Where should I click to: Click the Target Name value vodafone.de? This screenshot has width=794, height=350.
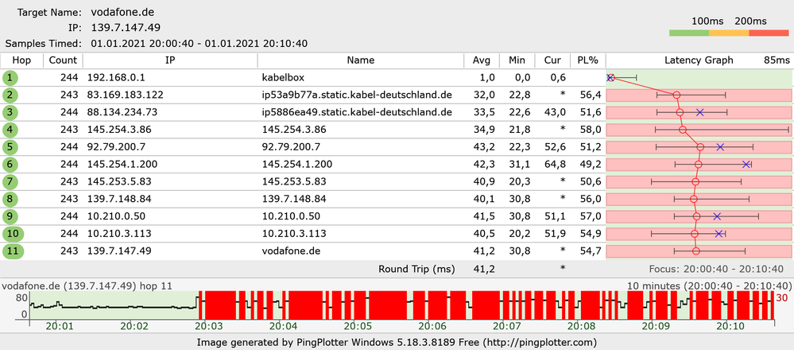click(x=123, y=12)
